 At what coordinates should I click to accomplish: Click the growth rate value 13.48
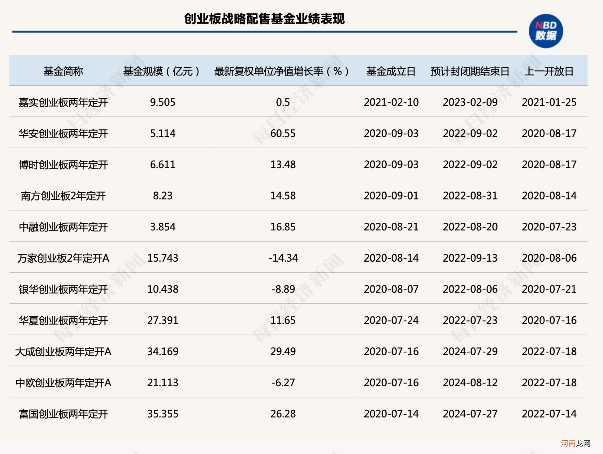coord(283,165)
